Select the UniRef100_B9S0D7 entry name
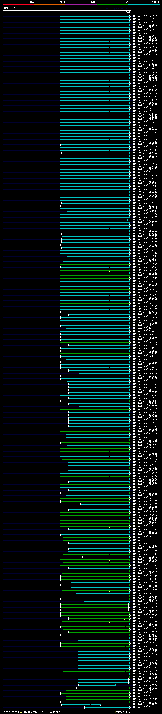 tap(145, 72)
